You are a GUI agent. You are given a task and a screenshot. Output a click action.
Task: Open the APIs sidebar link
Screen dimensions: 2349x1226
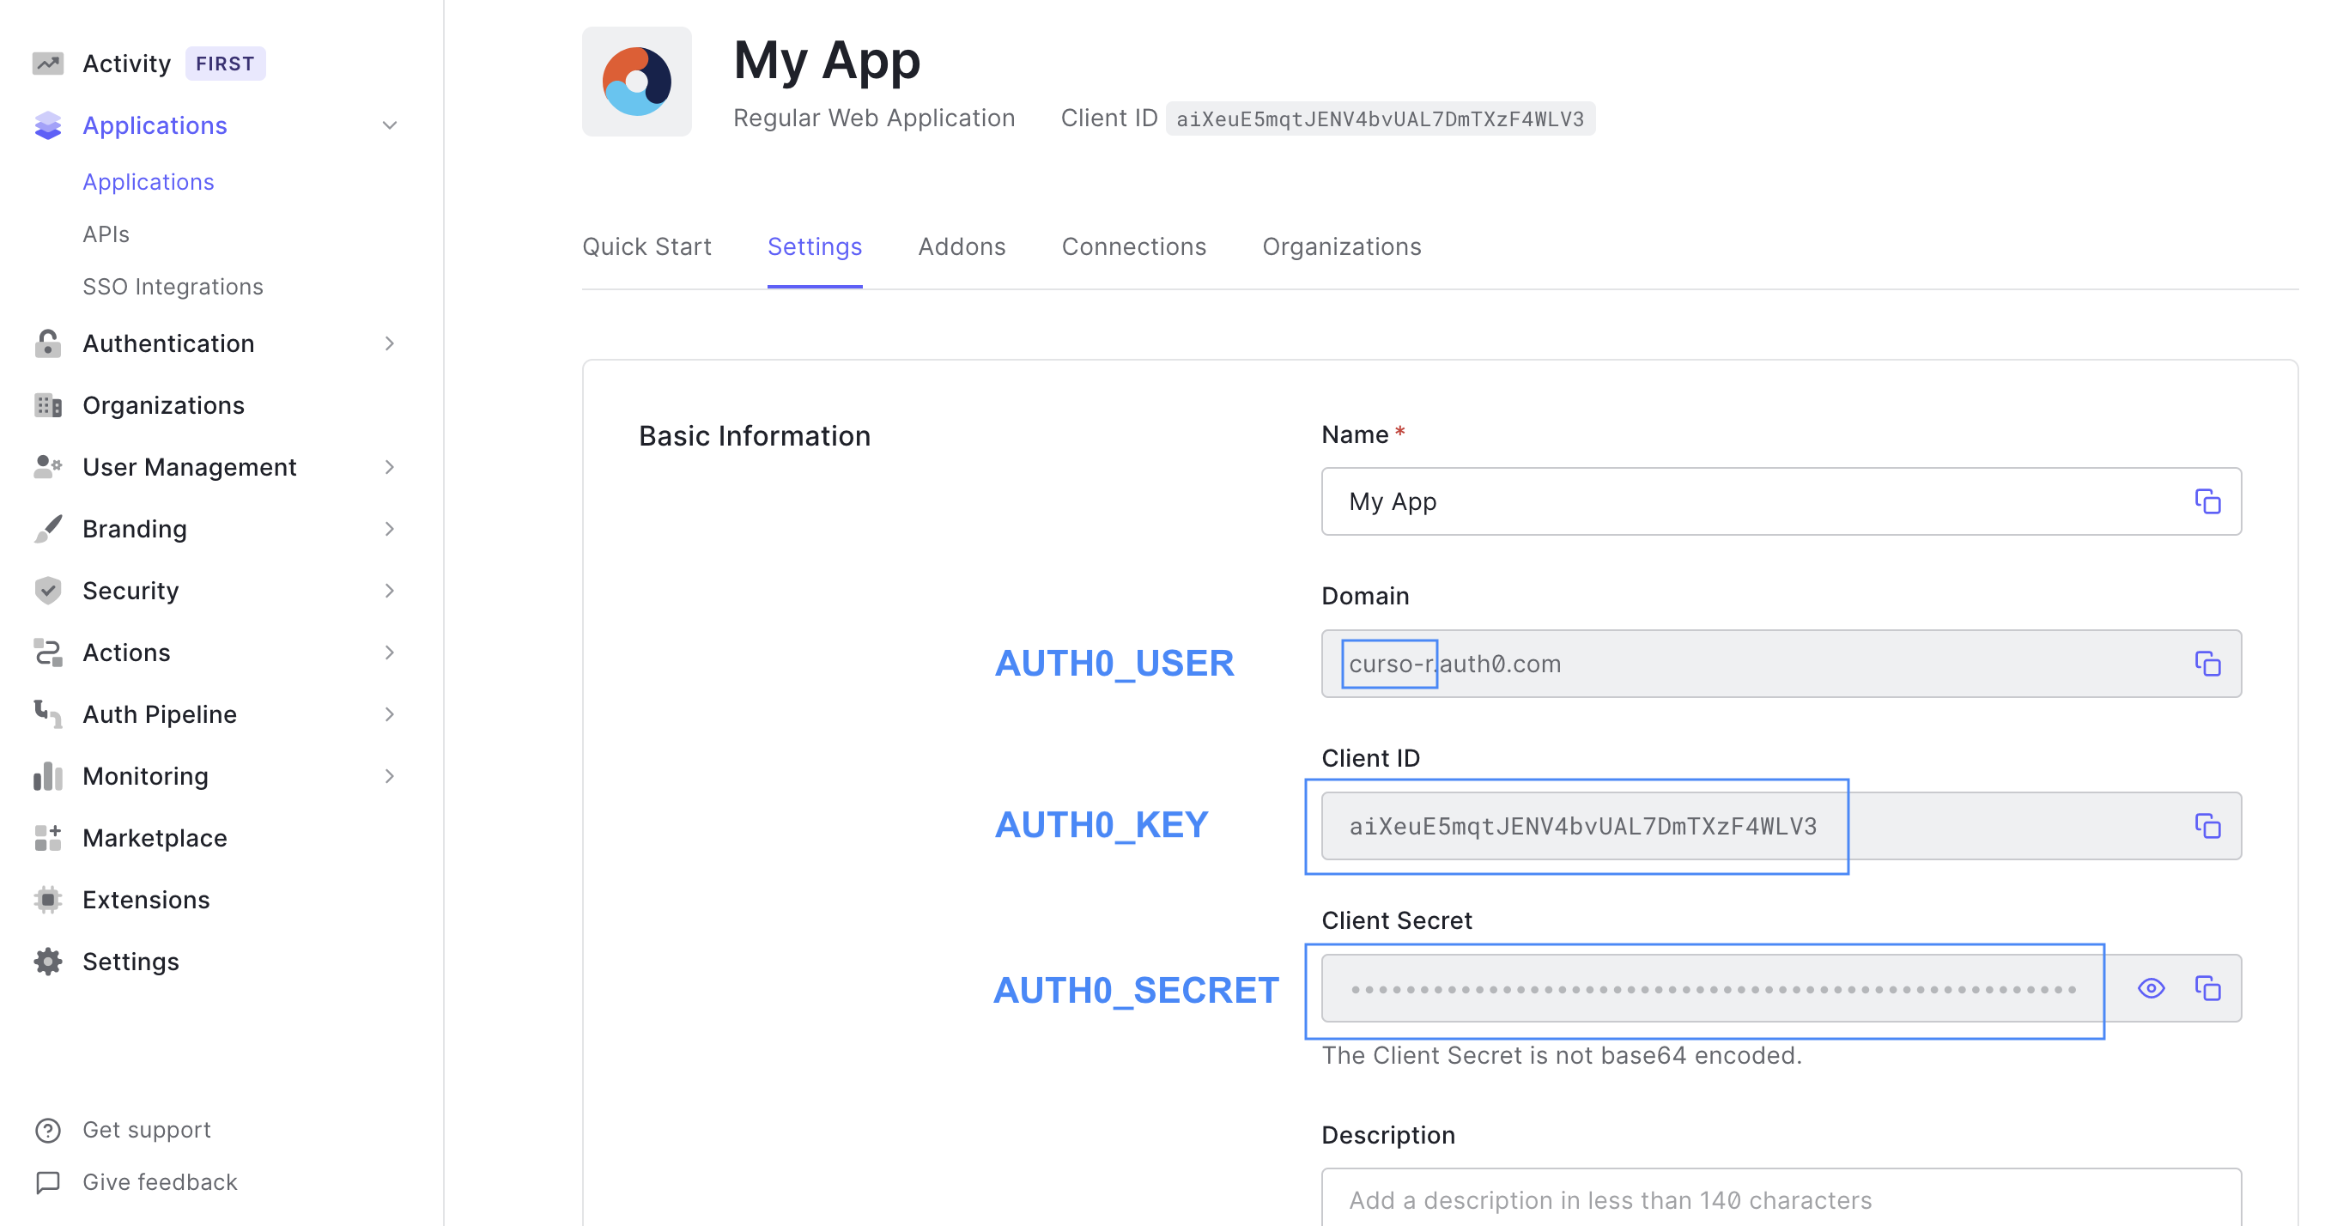coord(106,234)
